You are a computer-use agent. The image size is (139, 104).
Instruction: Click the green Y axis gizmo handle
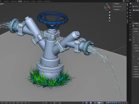109,6
